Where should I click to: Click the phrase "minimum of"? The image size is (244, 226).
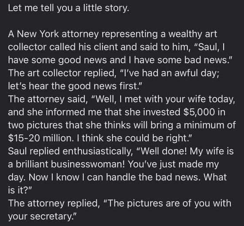click(210, 125)
